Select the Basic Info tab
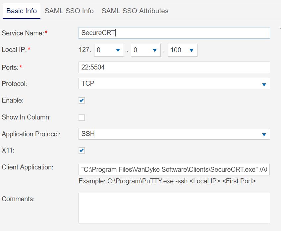 (21, 11)
